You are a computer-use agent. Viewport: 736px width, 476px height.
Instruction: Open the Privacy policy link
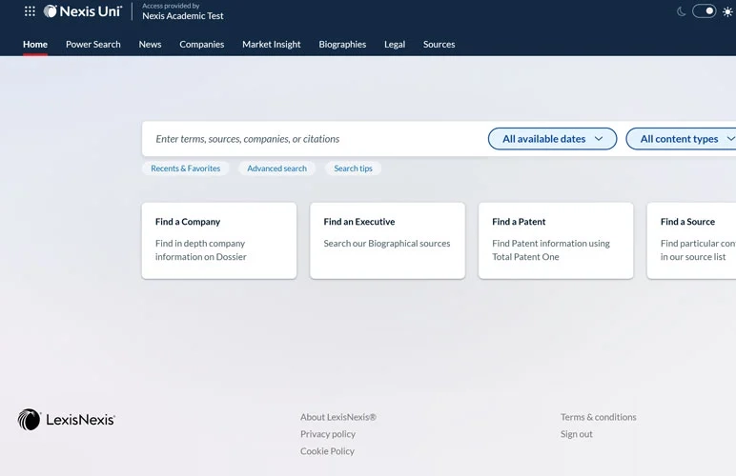click(328, 434)
